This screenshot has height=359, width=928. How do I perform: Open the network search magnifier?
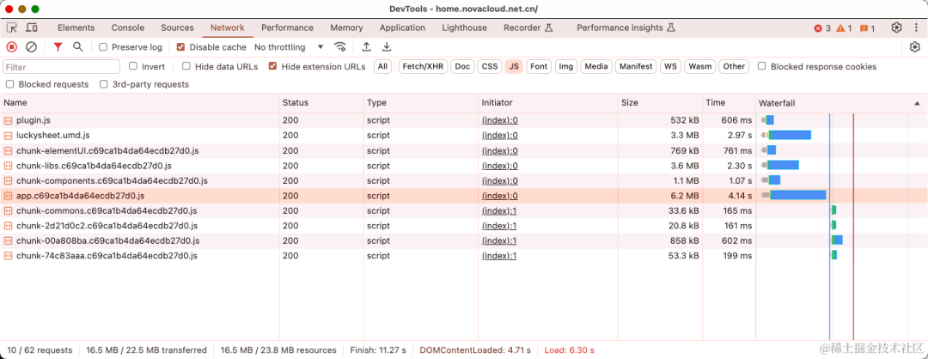[77, 46]
